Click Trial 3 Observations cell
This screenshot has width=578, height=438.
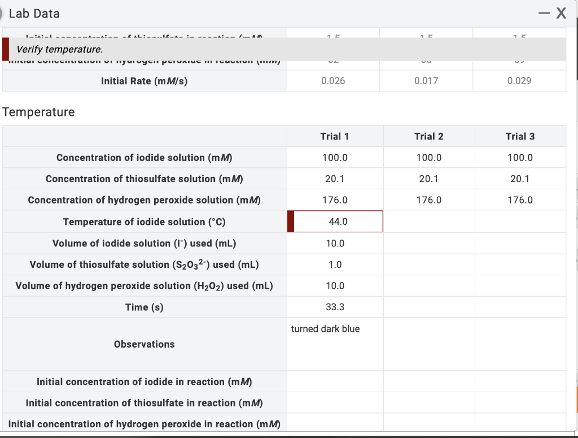520,344
